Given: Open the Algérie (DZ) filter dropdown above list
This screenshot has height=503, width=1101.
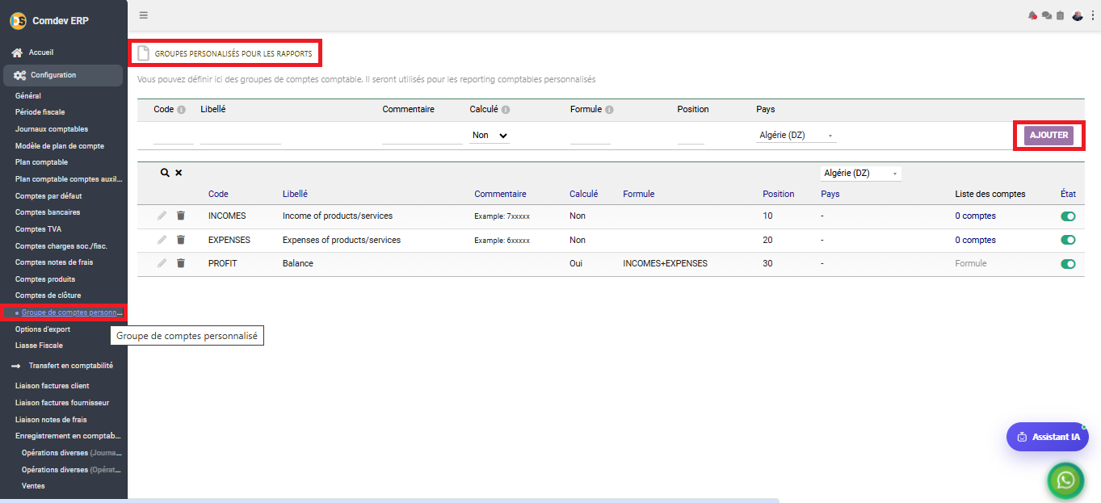Looking at the screenshot, I should pyautogui.click(x=861, y=173).
